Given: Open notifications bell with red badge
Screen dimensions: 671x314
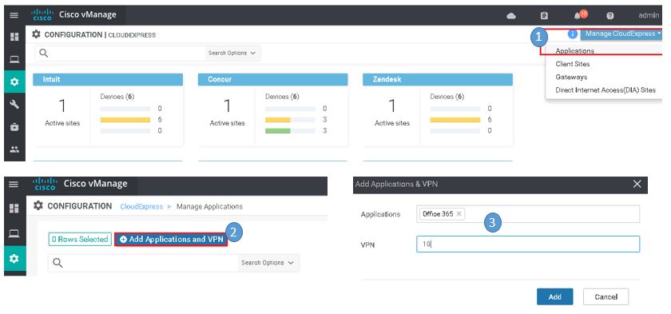Looking at the screenshot, I should [x=579, y=15].
